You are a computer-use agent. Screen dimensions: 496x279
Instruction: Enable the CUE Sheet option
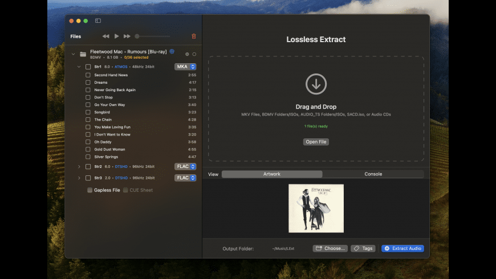pos(125,190)
